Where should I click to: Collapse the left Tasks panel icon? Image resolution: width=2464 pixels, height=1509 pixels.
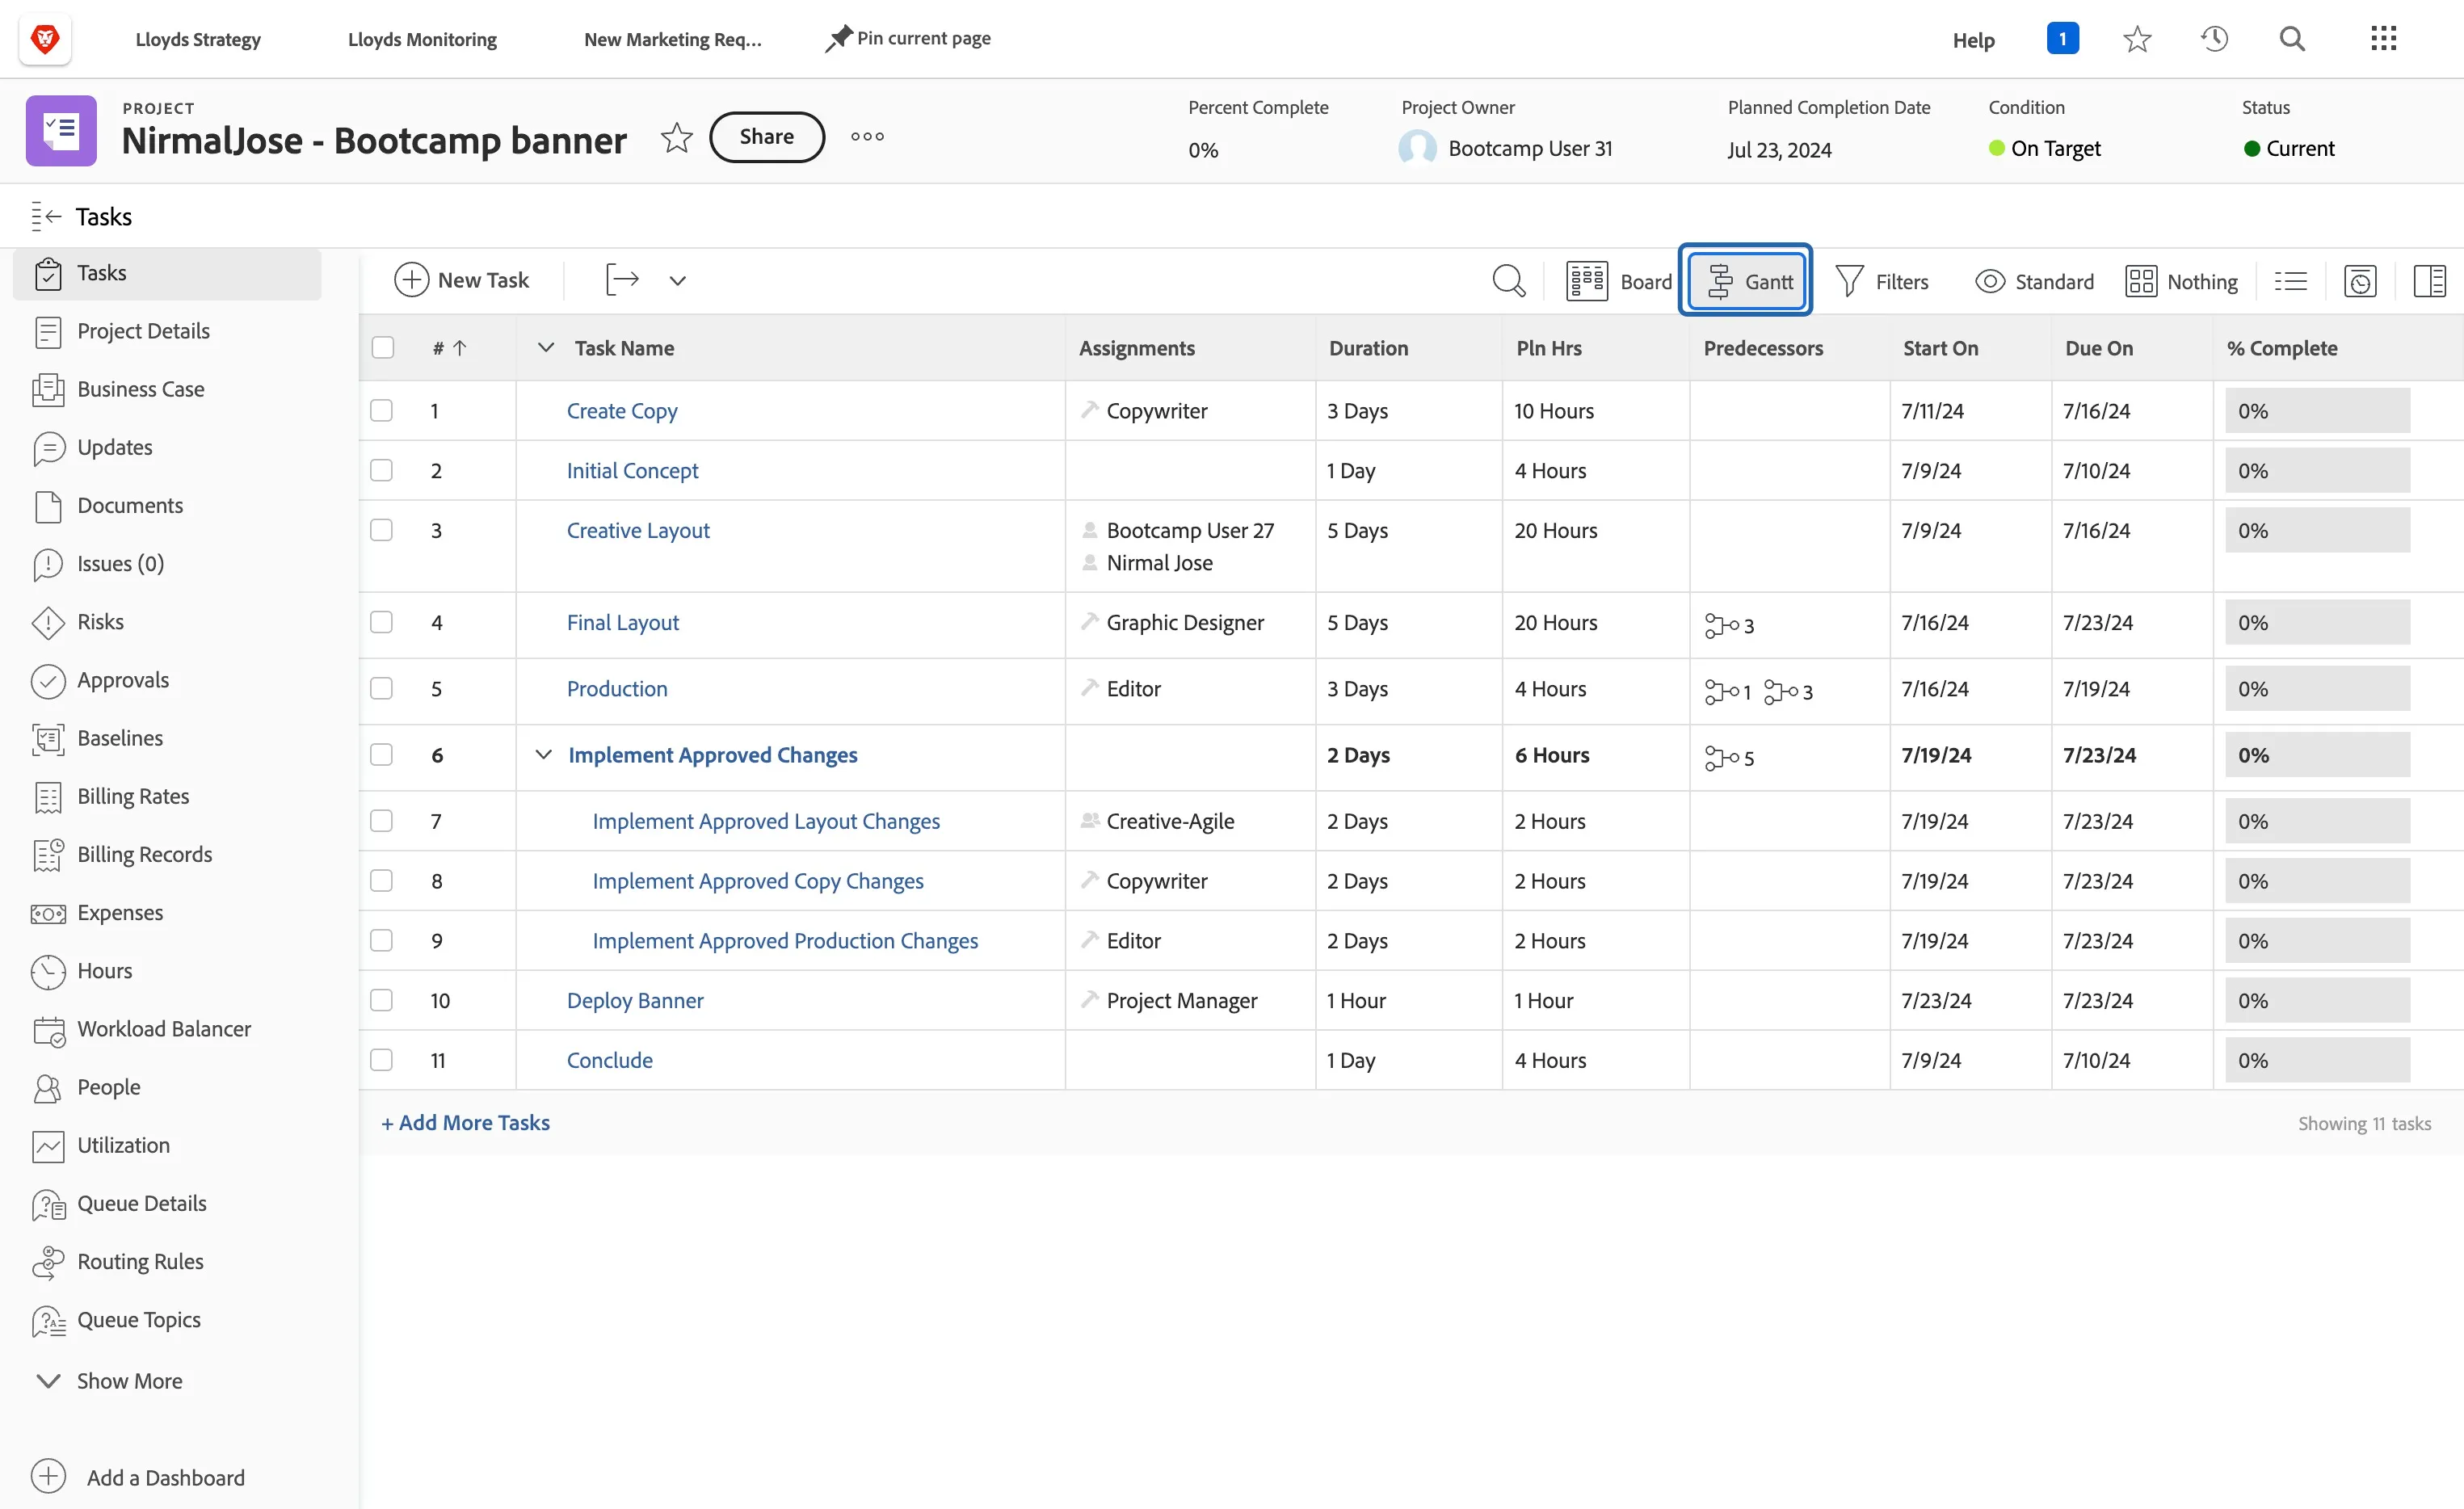(46, 216)
